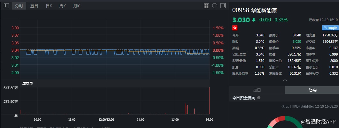The height and width of the screenshot is (128, 339).
Task: Toggle the left sidebar panel icon
Action: [6, 6]
